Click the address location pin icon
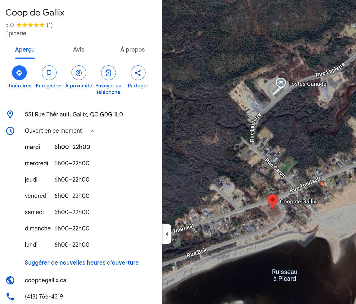356x304 pixels. [x=10, y=115]
